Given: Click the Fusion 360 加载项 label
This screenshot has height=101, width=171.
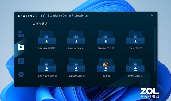Looking at the screenshot, I should coord(47,76).
